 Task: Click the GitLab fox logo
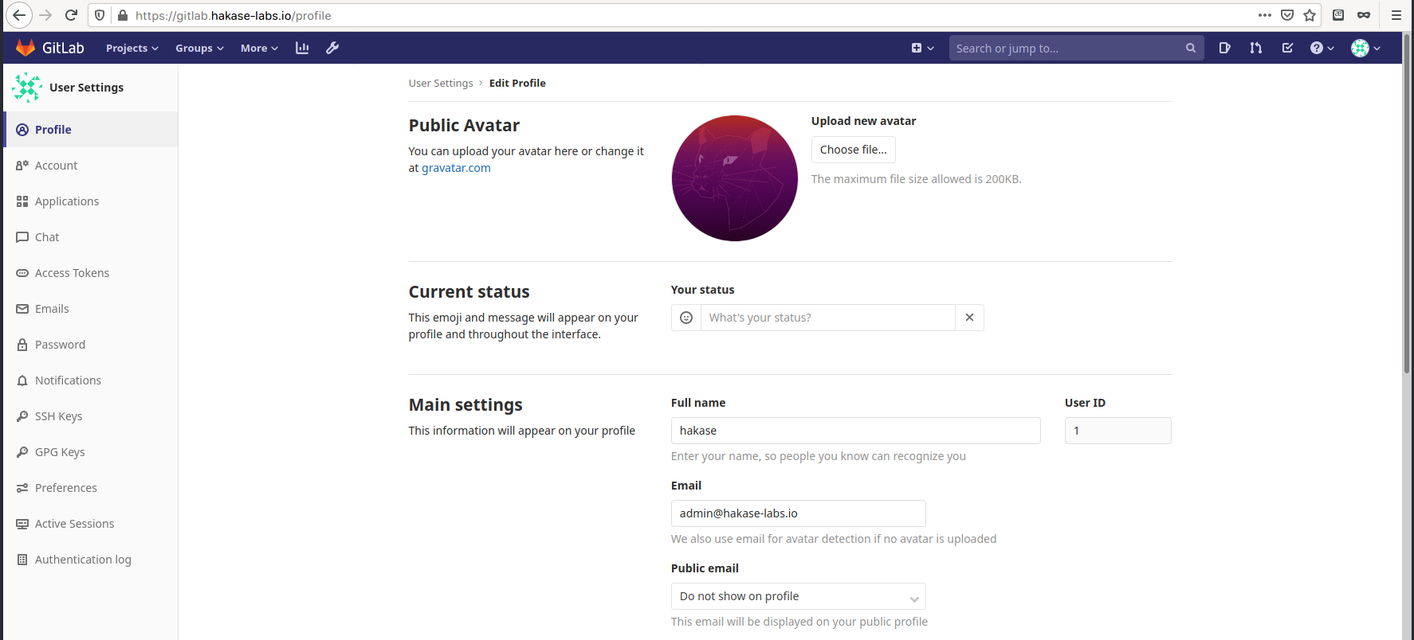(x=26, y=48)
